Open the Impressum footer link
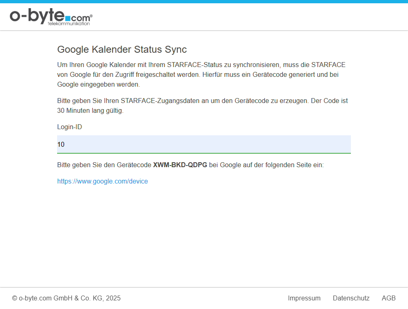 [304, 298]
